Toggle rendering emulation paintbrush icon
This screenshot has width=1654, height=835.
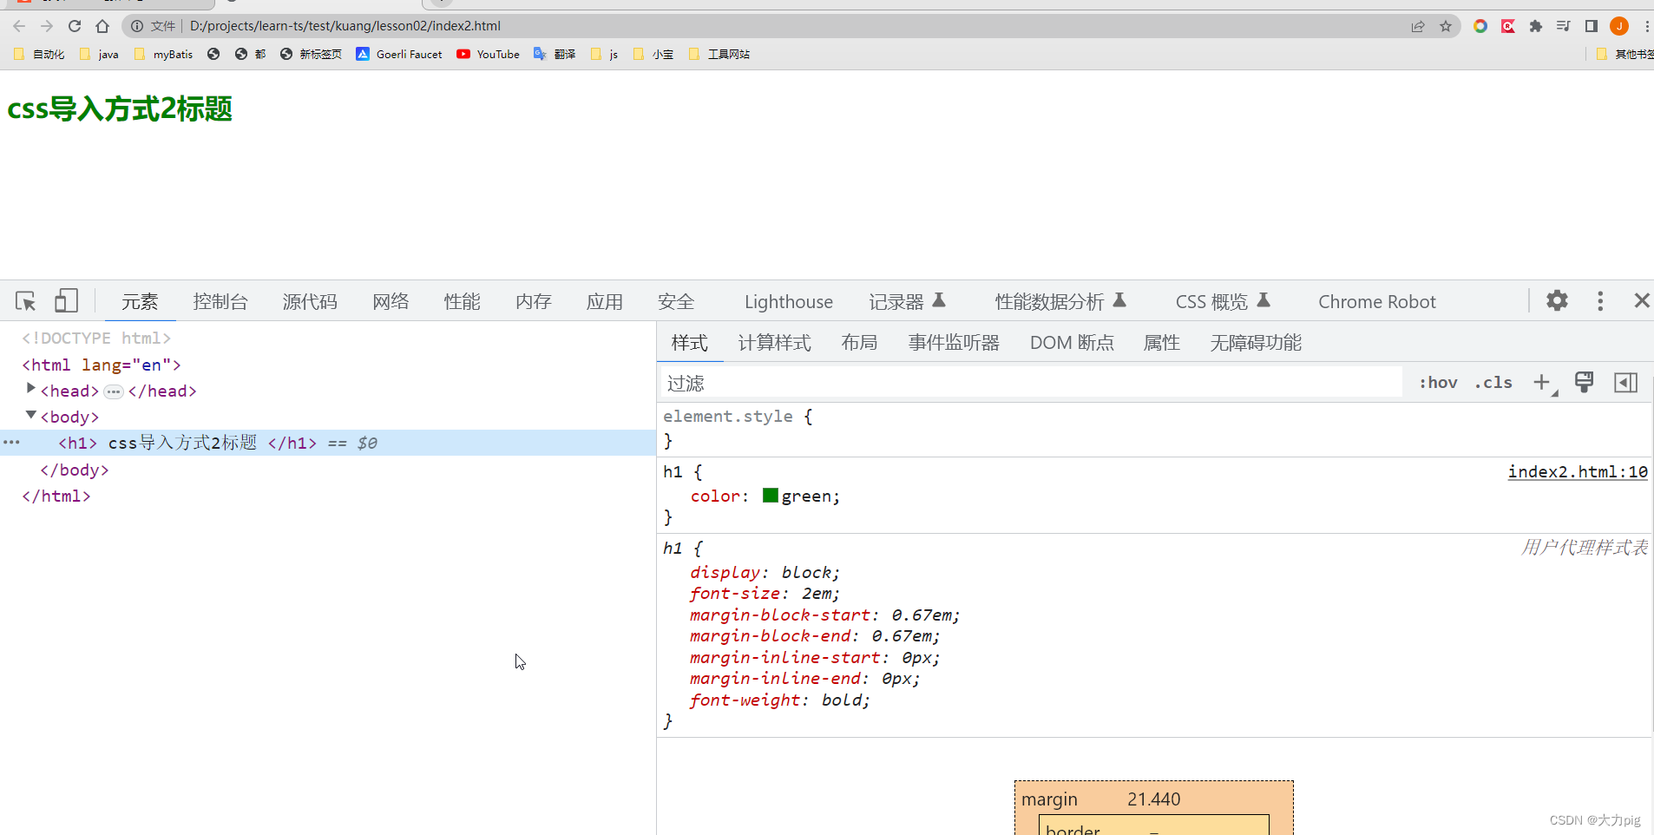coord(1584,382)
